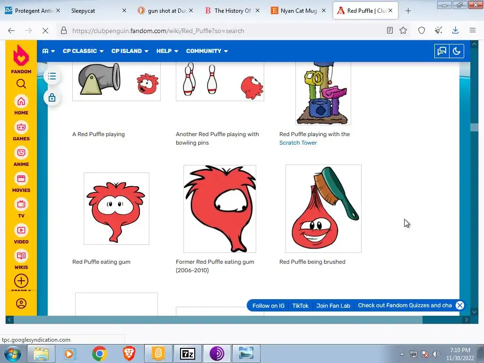Expand the wiki logo dropdown in navigation bar
Screen dimensions: 484x363
tap(49, 51)
